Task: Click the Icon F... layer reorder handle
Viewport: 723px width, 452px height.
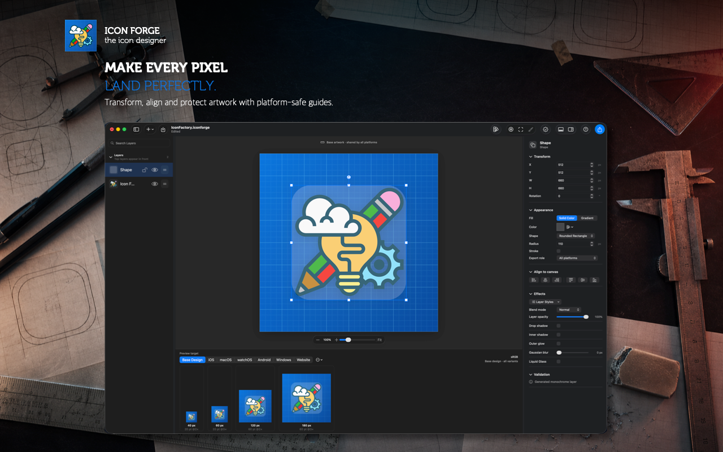Action: click(165, 184)
